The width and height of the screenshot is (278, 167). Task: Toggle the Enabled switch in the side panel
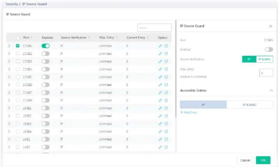pyautogui.click(x=269, y=49)
